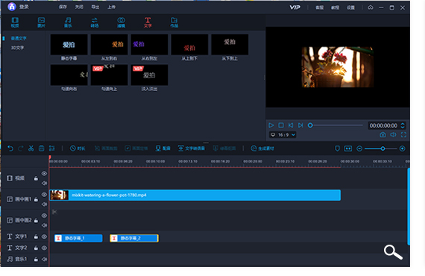Click the 生成素材 generate material button

point(262,148)
